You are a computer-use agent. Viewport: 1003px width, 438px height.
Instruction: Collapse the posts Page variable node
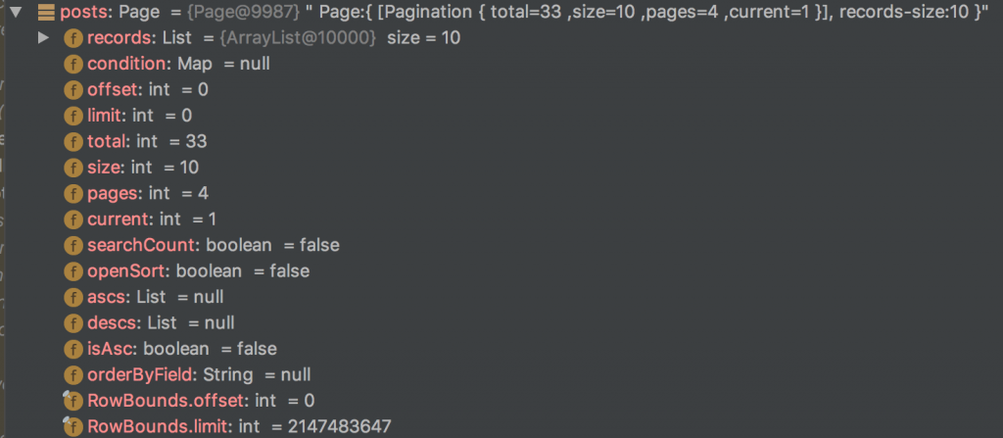tap(16, 12)
